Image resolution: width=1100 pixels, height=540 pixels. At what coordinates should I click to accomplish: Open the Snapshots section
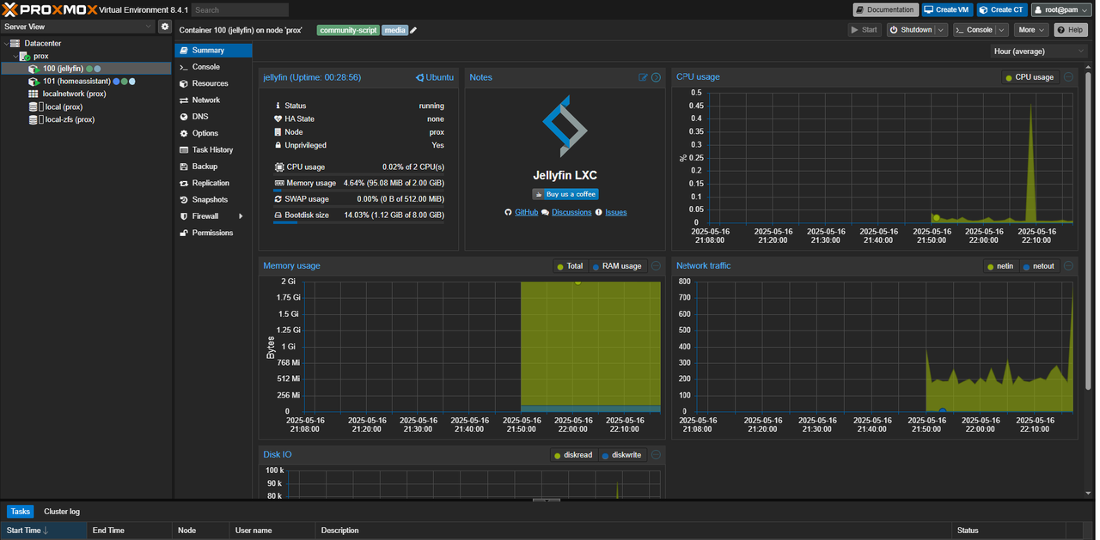click(214, 200)
